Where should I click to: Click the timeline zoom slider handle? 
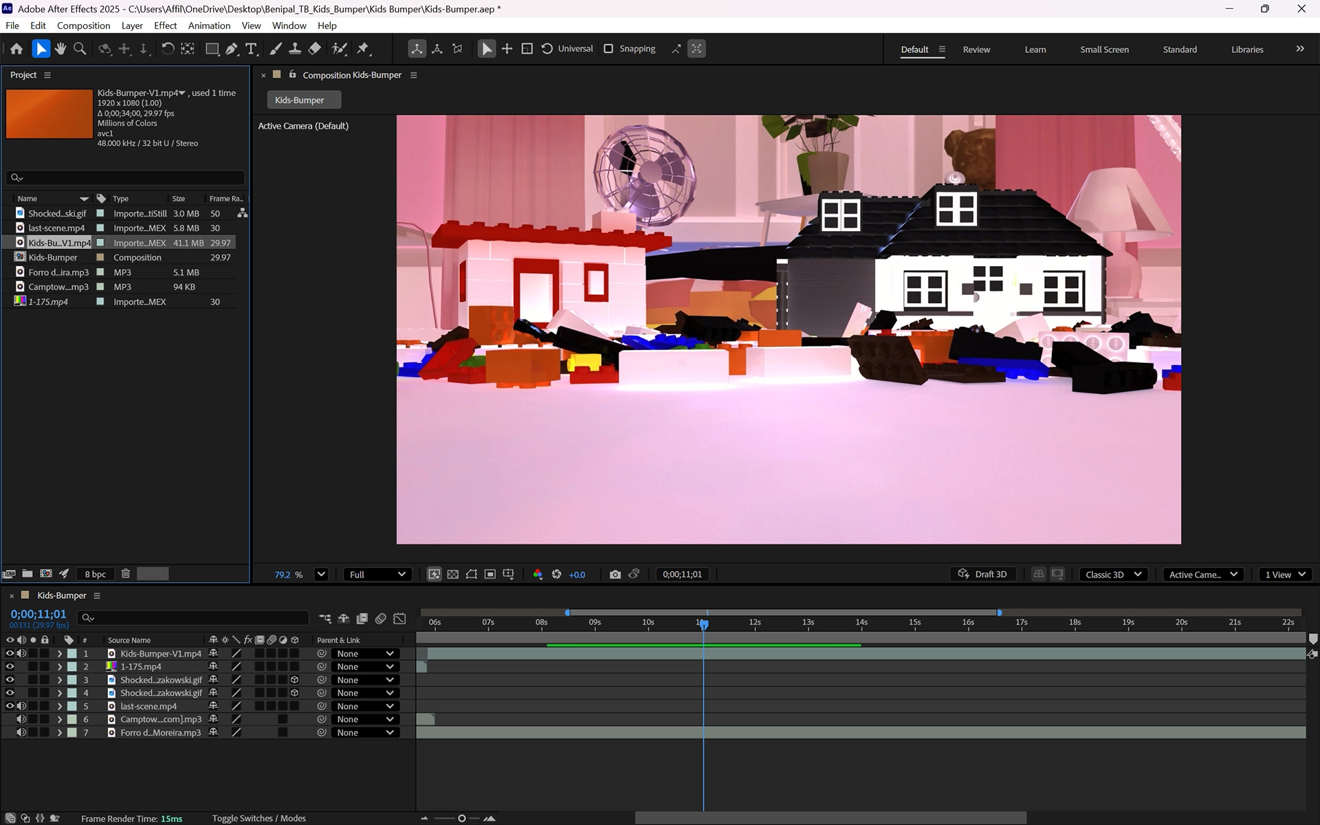click(x=461, y=818)
